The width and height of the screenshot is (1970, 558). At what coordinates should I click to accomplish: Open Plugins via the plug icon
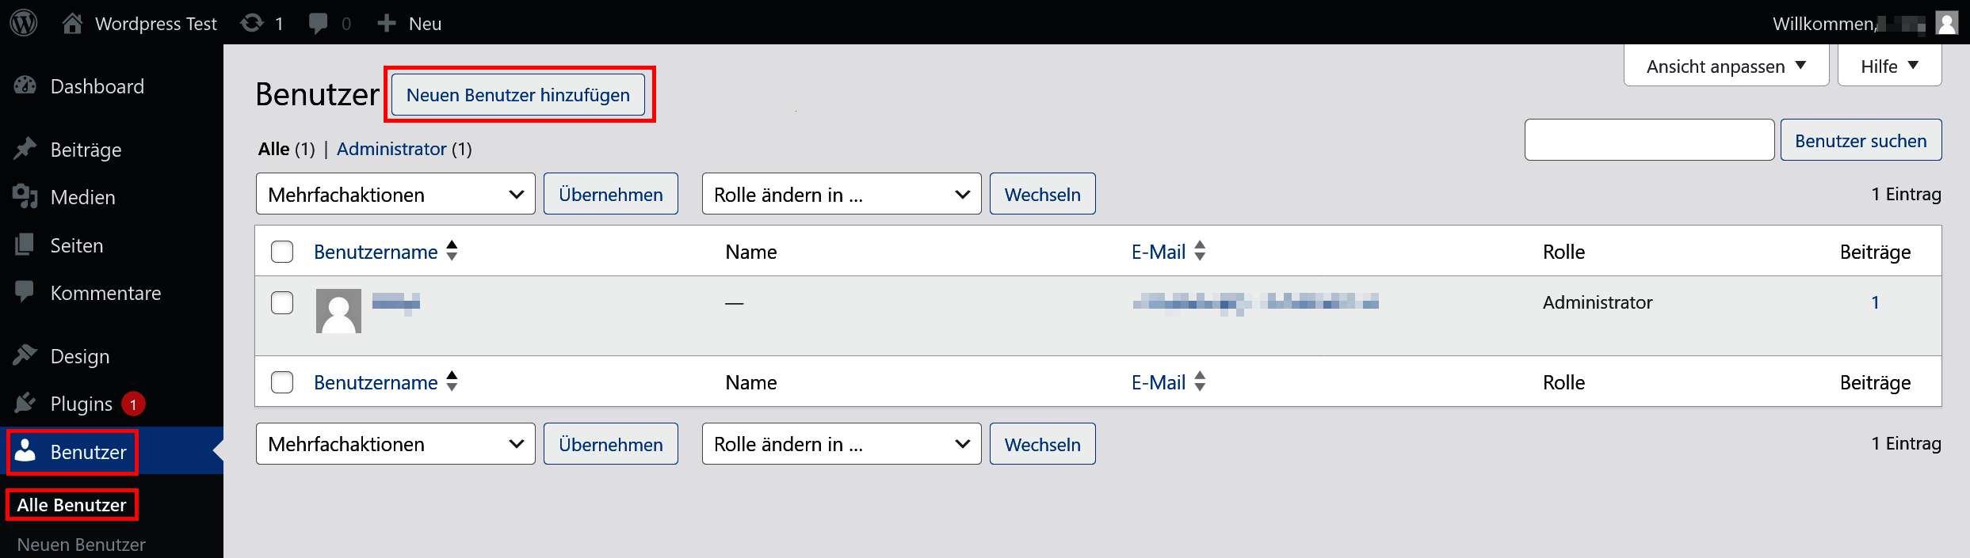click(25, 403)
